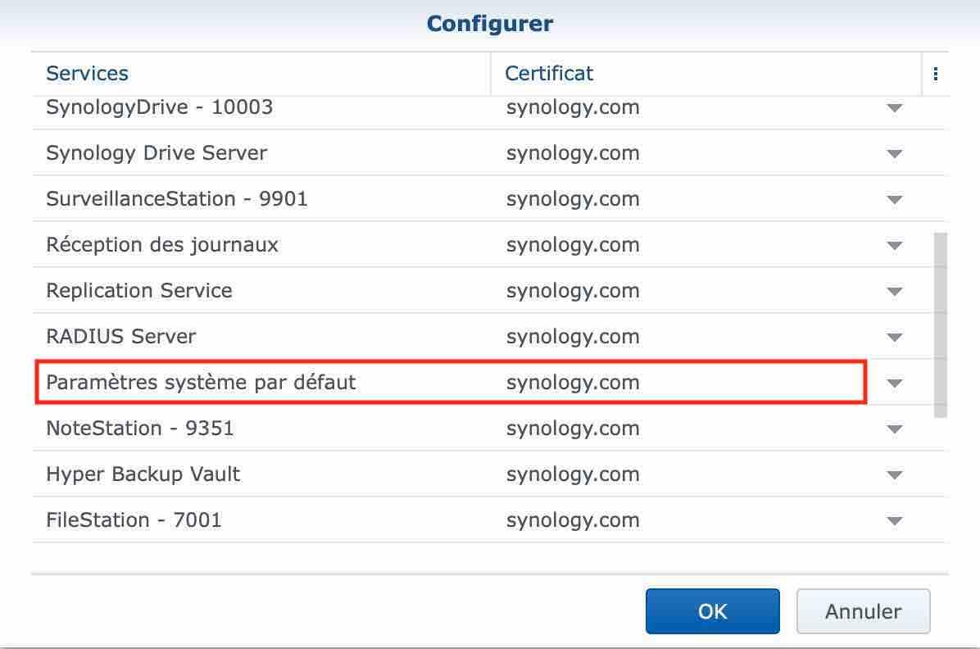Select the Replication Service row
Viewport: 980px width, 649px height.
click(139, 291)
